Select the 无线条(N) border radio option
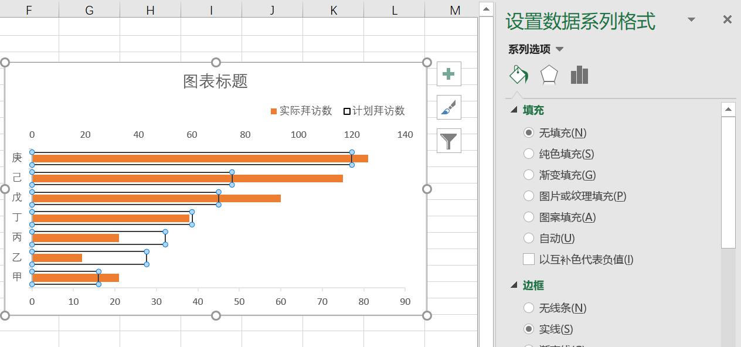741x347 pixels. coord(529,308)
